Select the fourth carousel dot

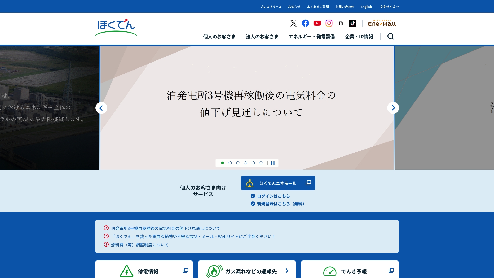pyautogui.click(x=245, y=163)
